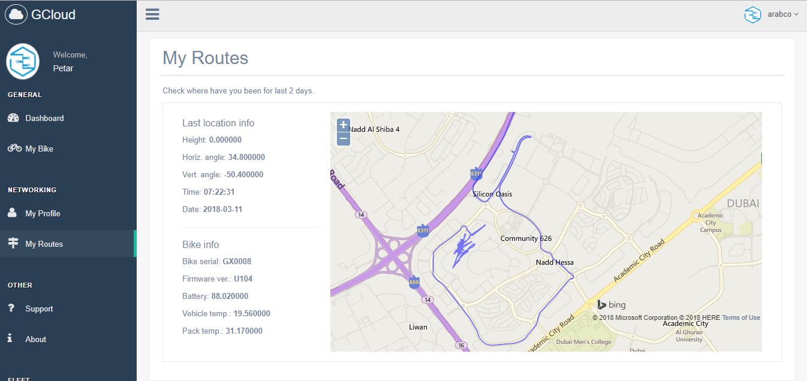Screen dimensions: 807x381
Task: Click the My Profile user icon
Action: [x=12, y=213]
